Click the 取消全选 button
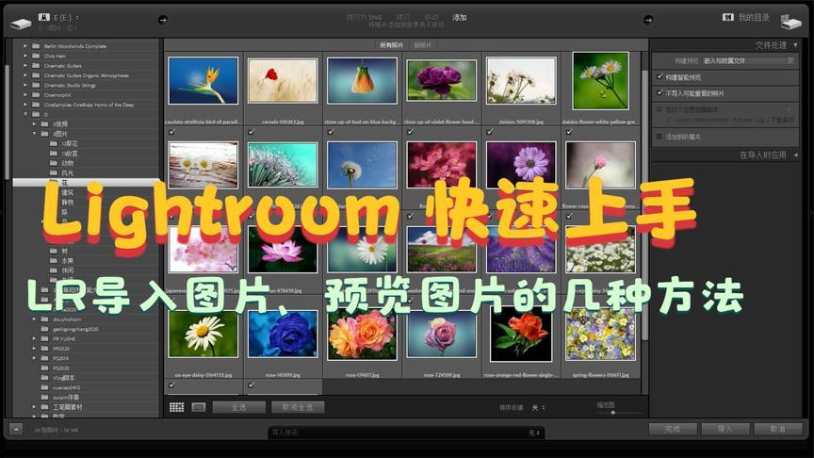The width and height of the screenshot is (814, 458). pos(298,407)
